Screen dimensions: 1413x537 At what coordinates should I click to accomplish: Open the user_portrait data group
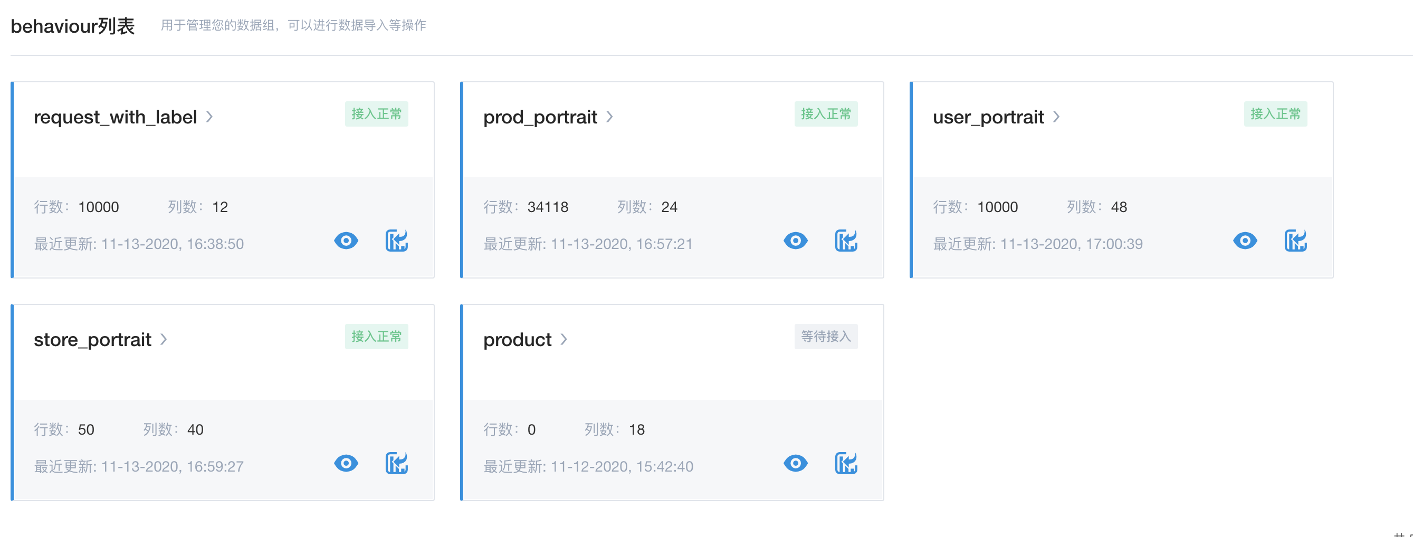(988, 118)
